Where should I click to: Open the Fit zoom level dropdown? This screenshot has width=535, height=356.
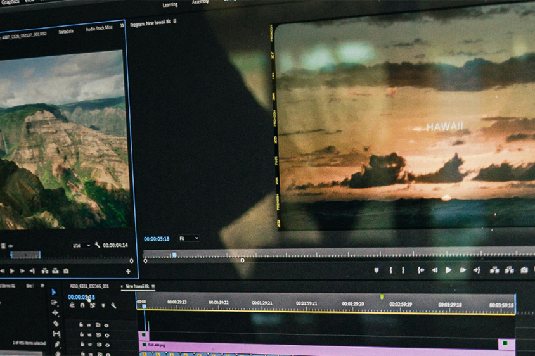click(x=189, y=238)
